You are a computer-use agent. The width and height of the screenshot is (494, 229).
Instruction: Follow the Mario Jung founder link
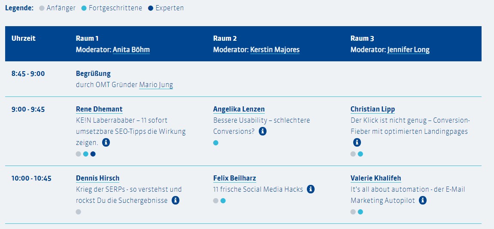[156, 85]
